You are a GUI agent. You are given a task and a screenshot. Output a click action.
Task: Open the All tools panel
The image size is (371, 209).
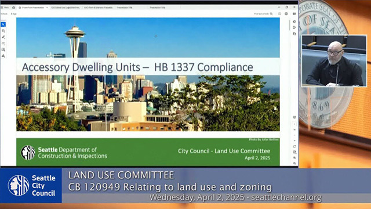click(x=4, y=14)
